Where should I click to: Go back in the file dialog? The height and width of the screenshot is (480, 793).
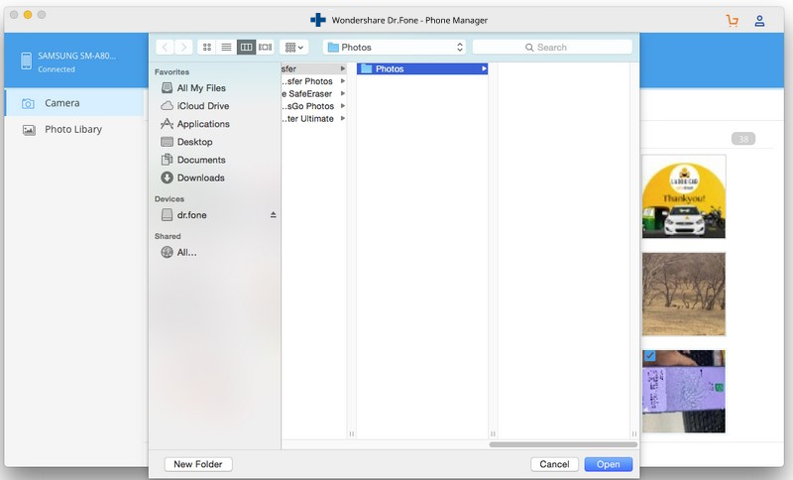(165, 47)
